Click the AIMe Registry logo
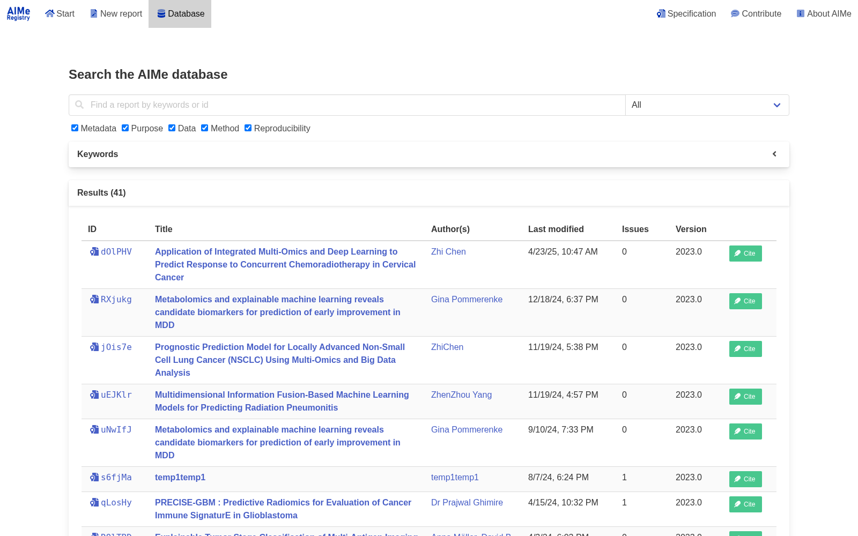Screen dimensions: 858x536 pyautogui.click(x=18, y=13)
